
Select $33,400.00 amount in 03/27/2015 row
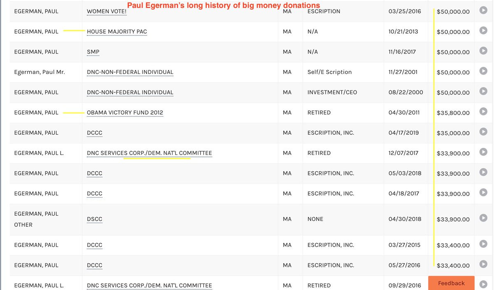pyautogui.click(x=453, y=245)
